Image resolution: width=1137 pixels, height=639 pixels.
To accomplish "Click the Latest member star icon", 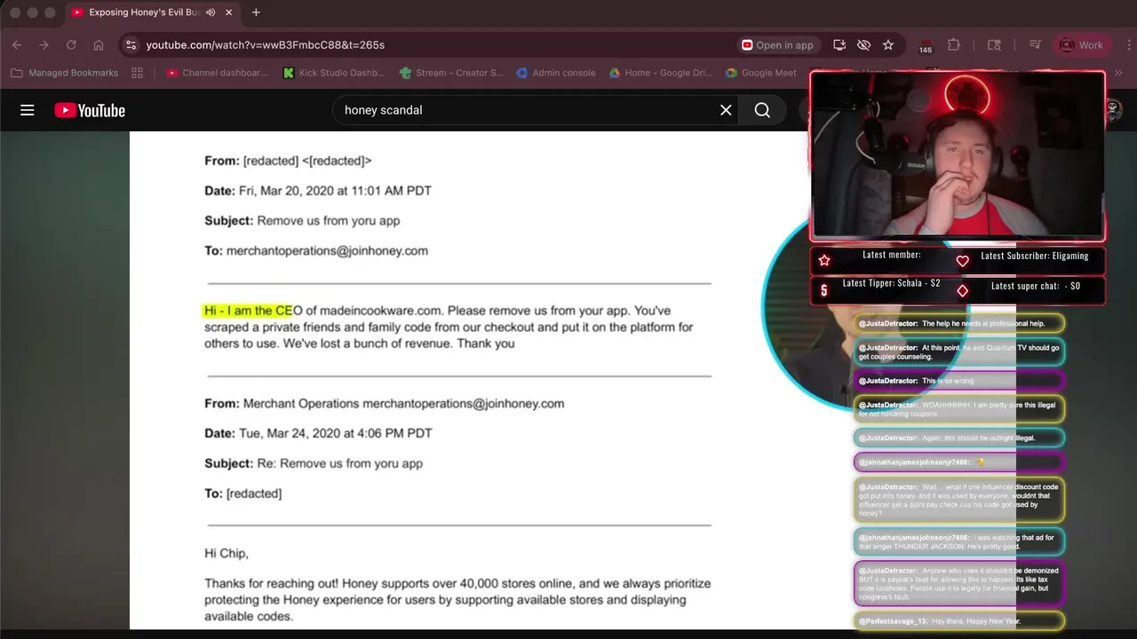I will point(824,260).
